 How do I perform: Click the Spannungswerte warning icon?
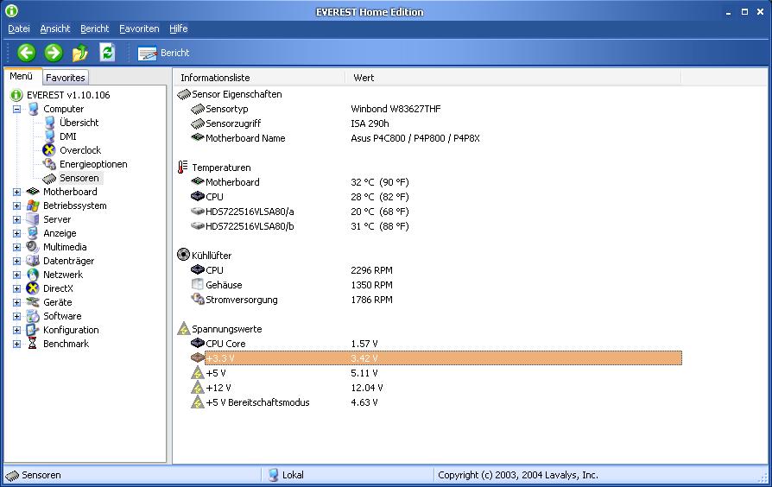pyautogui.click(x=184, y=328)
